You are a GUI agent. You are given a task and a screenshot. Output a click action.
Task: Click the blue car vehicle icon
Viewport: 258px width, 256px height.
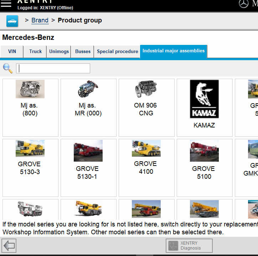pos(12,21)
